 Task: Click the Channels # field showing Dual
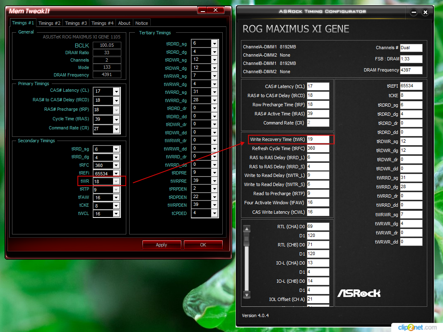coord(411,48)
